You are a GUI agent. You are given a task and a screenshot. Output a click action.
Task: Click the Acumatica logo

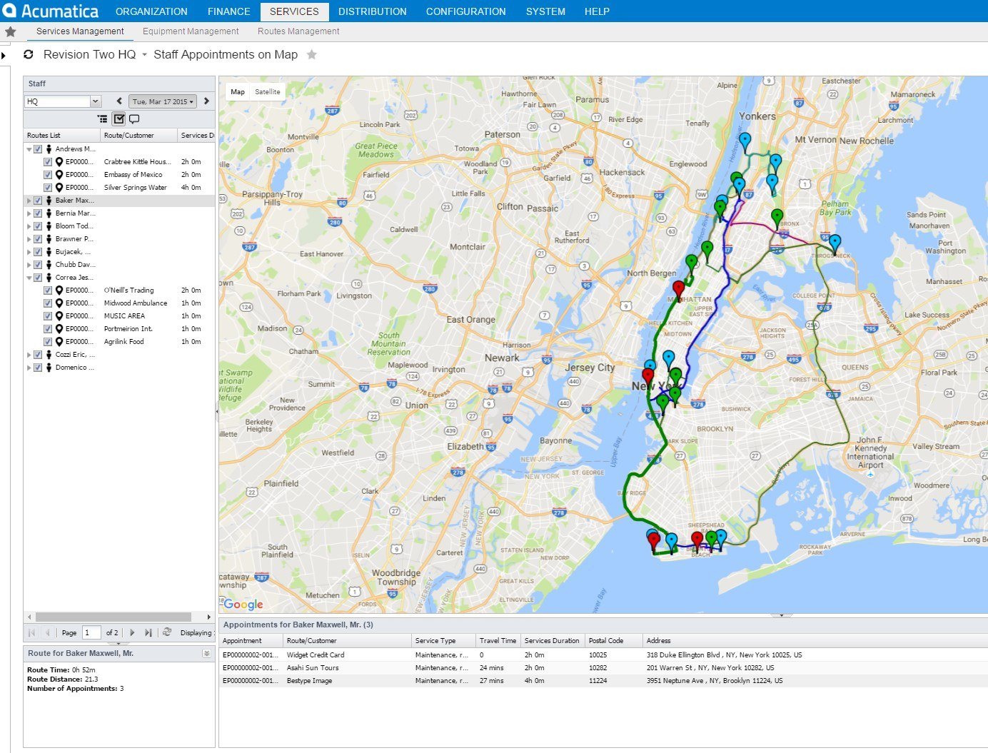coord(50,11)
